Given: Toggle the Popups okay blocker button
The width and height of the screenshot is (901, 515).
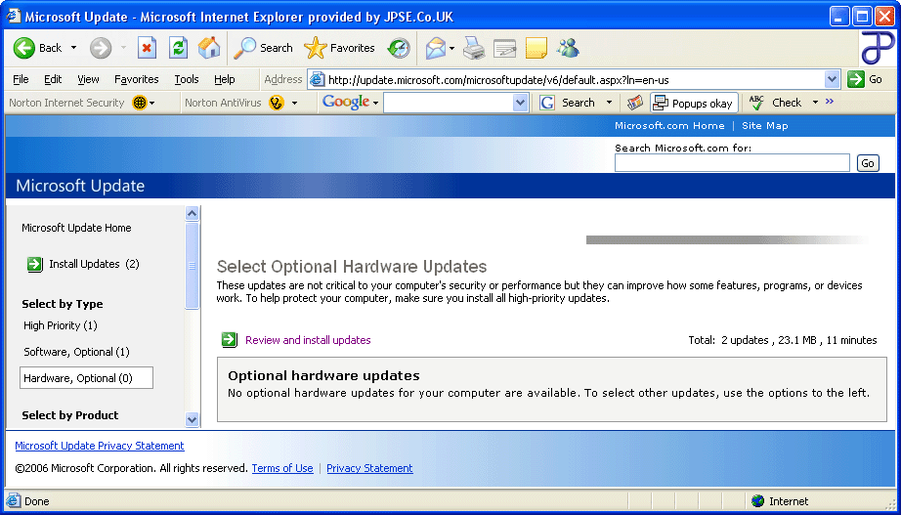Looking at the screenshot, I should click(694, 103).
